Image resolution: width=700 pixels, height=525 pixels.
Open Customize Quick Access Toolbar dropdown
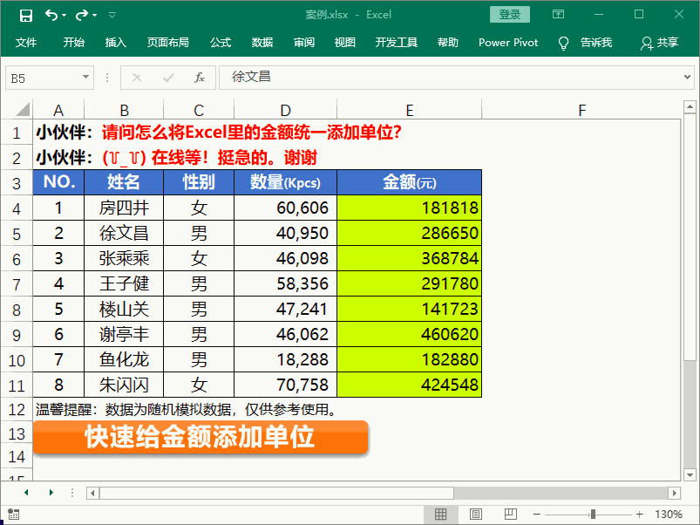tap(112, 16)
